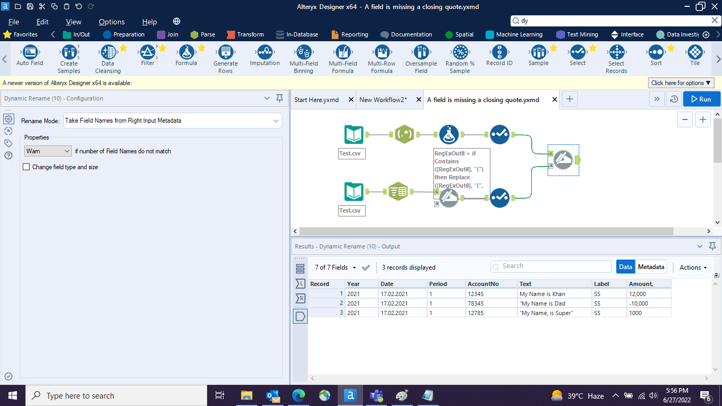Select the Data Cleansing tool icon

(108, 53)
